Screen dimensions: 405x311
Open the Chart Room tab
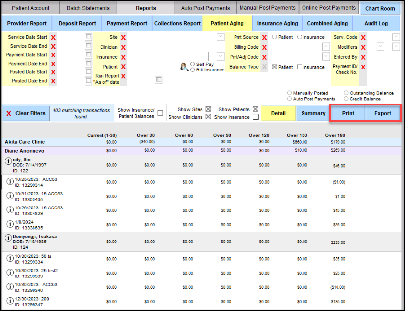pos(380,8)
